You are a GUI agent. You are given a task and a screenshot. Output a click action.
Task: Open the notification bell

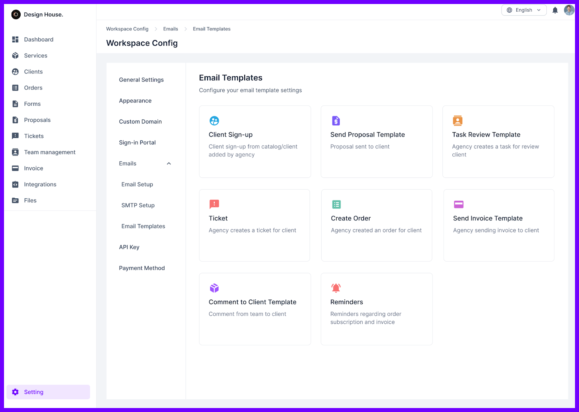[555, 10]
